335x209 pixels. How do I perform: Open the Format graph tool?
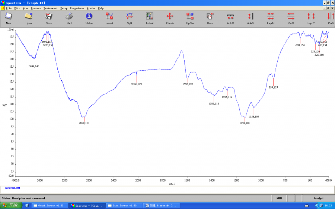(109, 19)
